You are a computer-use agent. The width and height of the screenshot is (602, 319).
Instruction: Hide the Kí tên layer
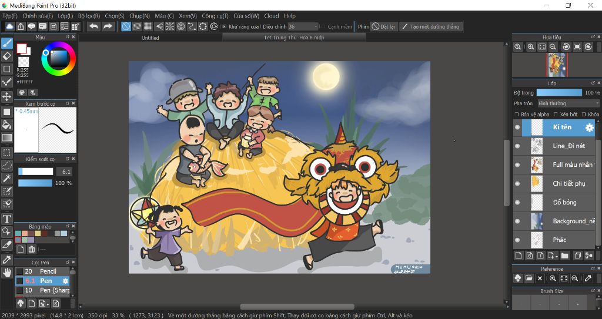coord(517,127)
